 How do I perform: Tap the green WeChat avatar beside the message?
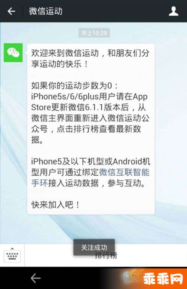[x=13, y=53]
